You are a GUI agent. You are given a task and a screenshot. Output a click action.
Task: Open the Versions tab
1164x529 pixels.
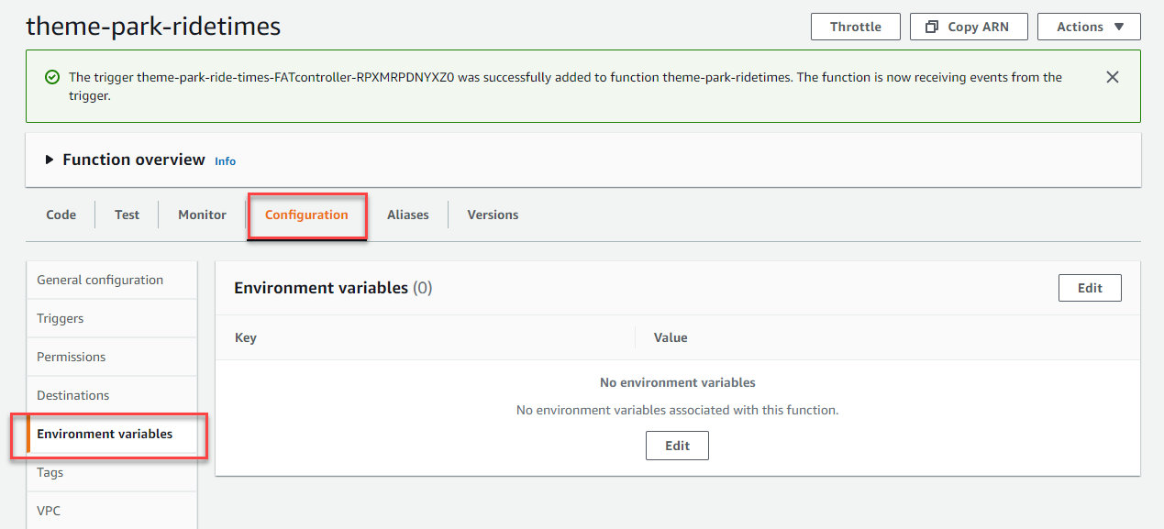click(x=493, y=215)
